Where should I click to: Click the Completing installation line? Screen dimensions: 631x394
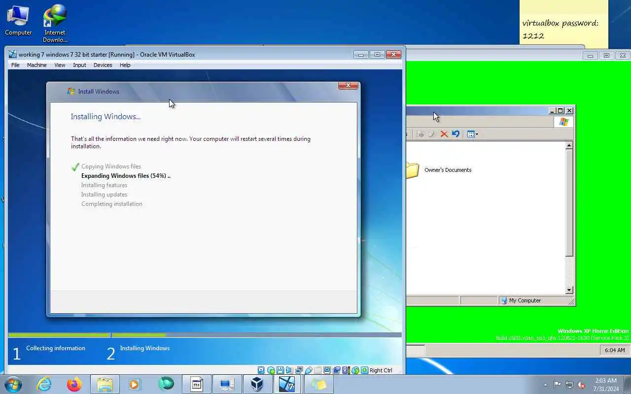click(111, 204)
